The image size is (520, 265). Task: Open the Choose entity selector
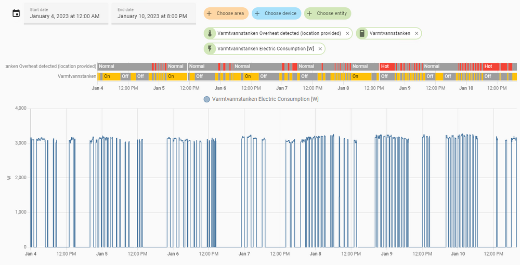pos(327,14)
